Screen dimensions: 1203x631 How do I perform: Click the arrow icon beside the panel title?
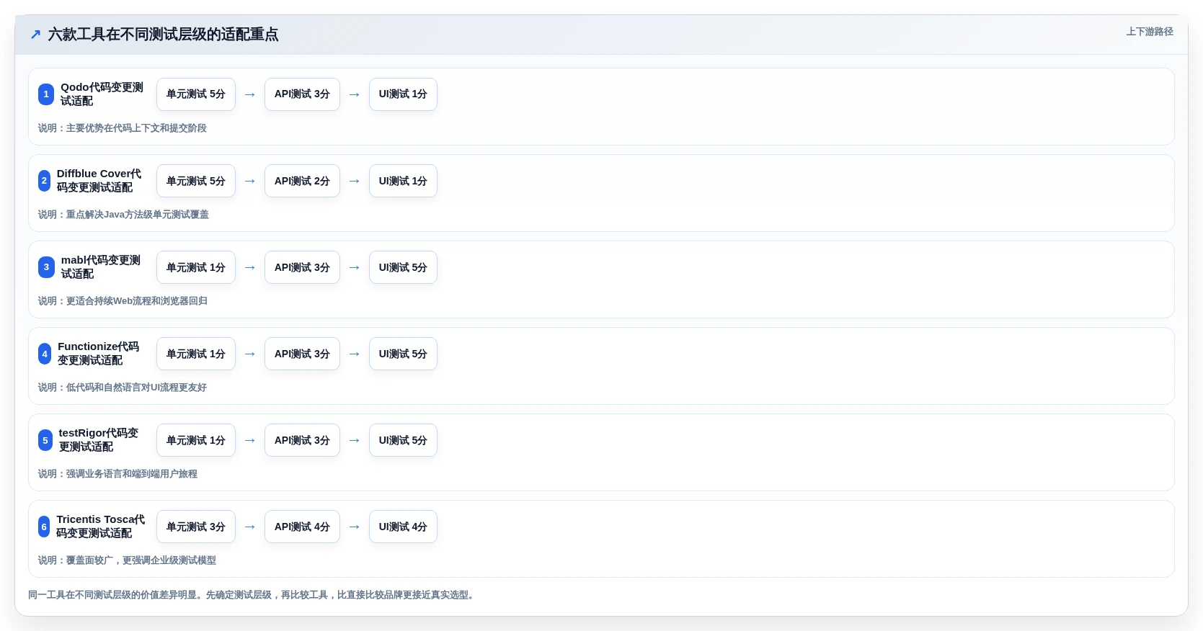pos(35,34)
